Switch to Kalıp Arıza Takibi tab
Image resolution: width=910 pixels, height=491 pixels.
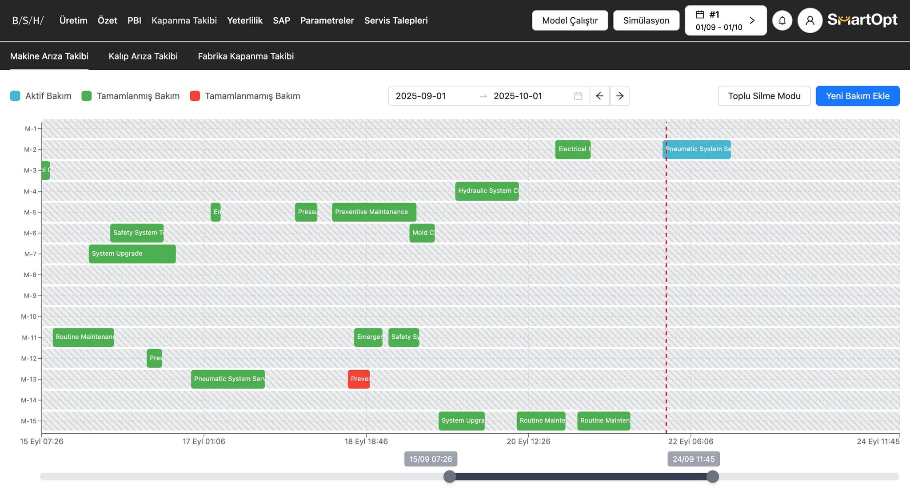143,56
